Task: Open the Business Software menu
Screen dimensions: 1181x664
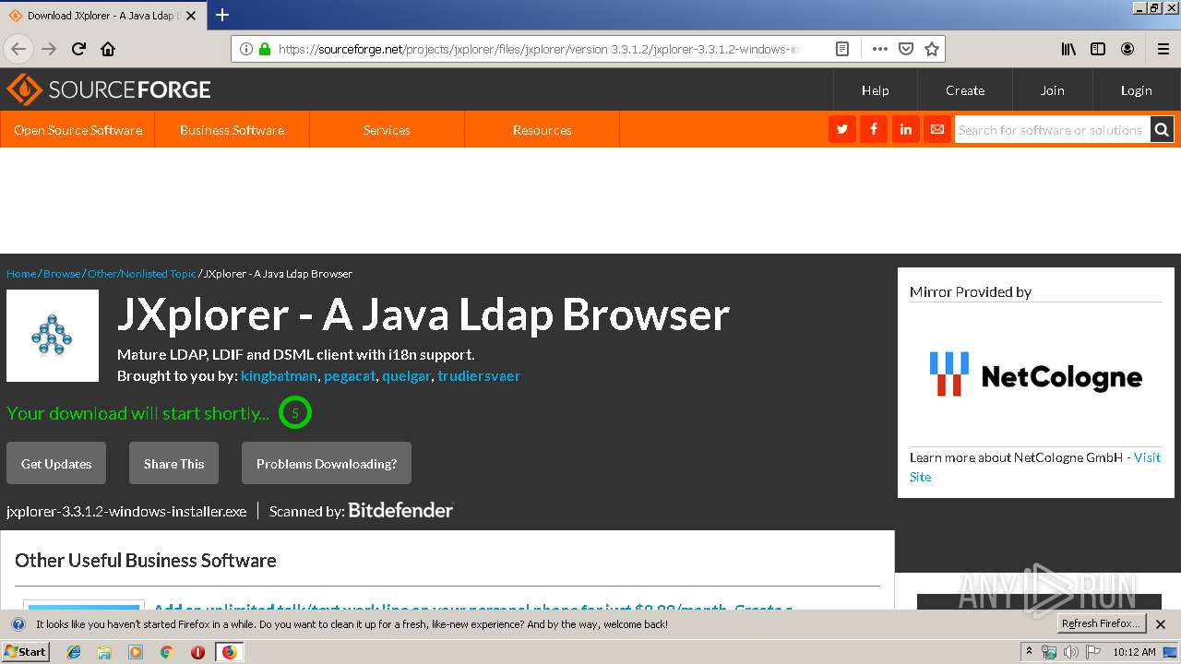Action: (232, 130)
